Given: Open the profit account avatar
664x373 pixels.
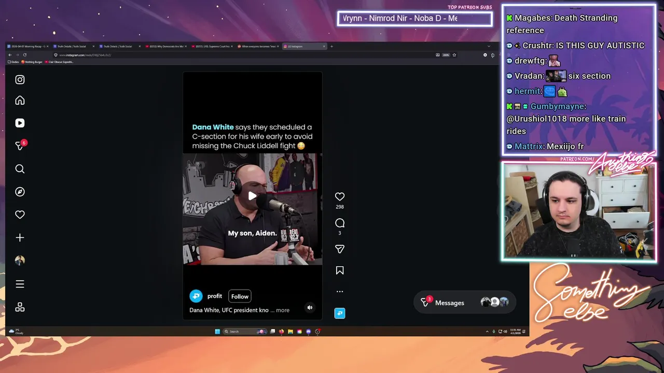Looking at the screenshot, I should point(196,296).
